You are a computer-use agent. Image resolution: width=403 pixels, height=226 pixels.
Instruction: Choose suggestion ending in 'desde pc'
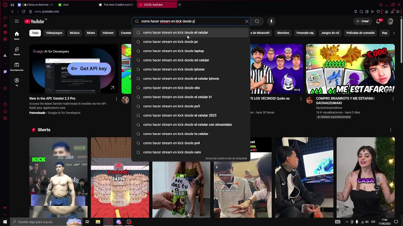pos(190,42)
